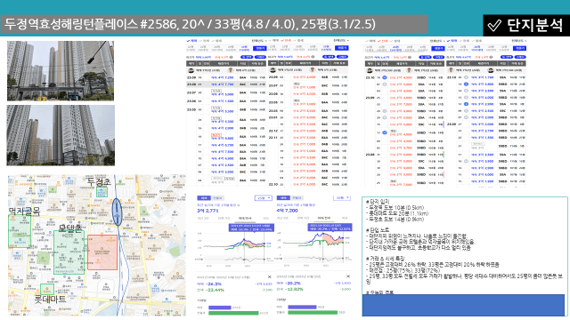Screen dimensions: 570x320
Task: Open the 25평 size dropdown above left chart
Action: [x=265, y=197]
